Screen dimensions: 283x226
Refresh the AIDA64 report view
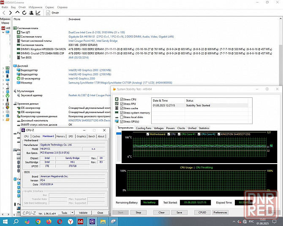click(x=24, y=13)
